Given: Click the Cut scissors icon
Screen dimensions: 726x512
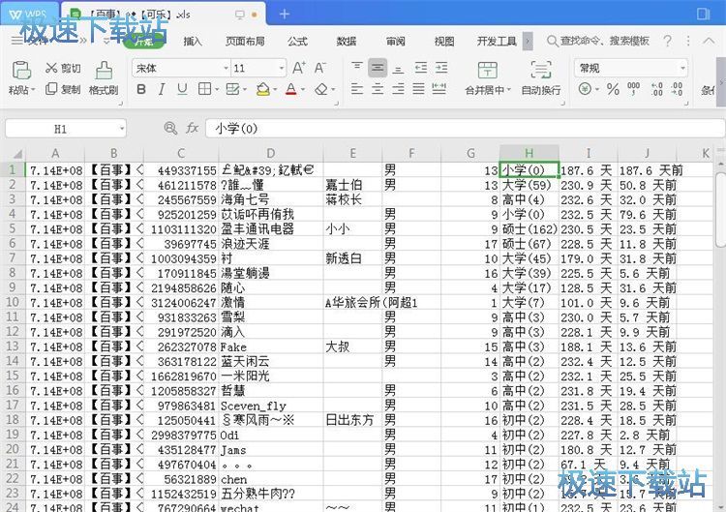Looking at the screenshot, I should click(51, 68).
